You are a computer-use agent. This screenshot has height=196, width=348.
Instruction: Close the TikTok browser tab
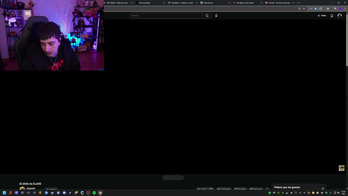132,3
